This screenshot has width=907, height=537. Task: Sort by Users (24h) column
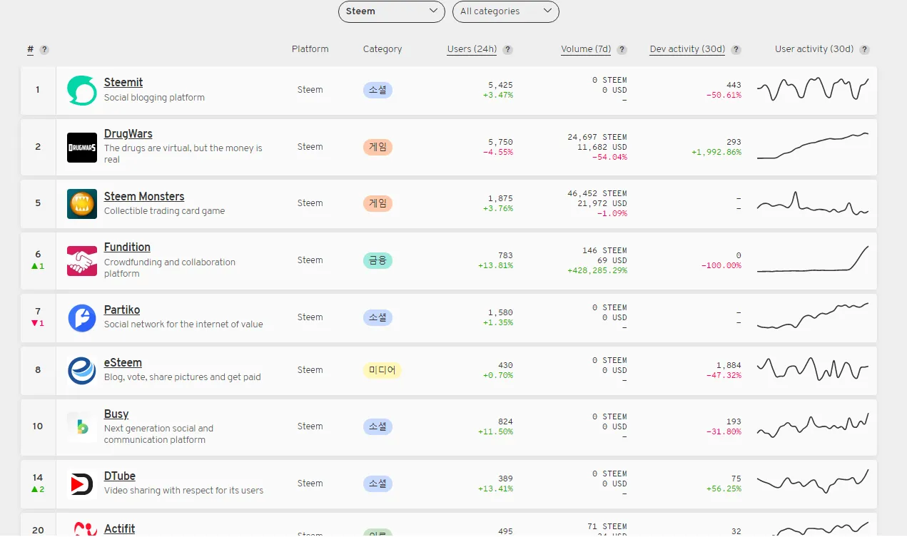pos(472,49)
